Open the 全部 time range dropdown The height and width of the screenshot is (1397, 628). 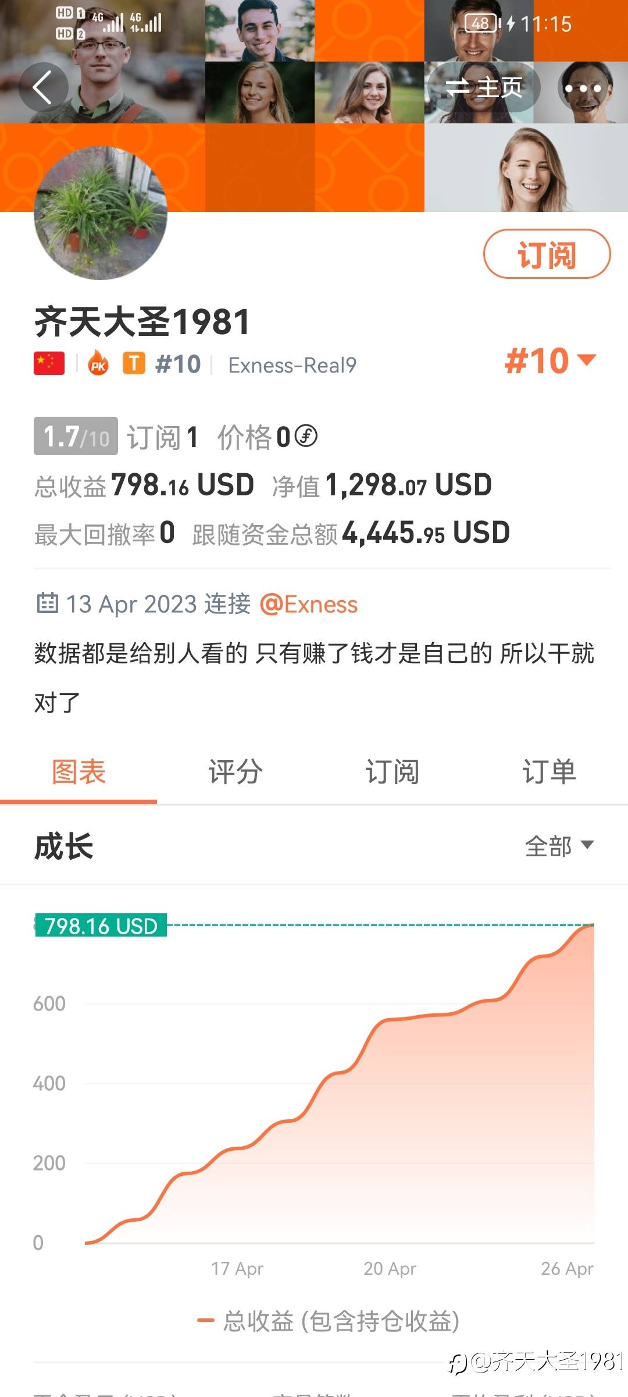point(559,846)
